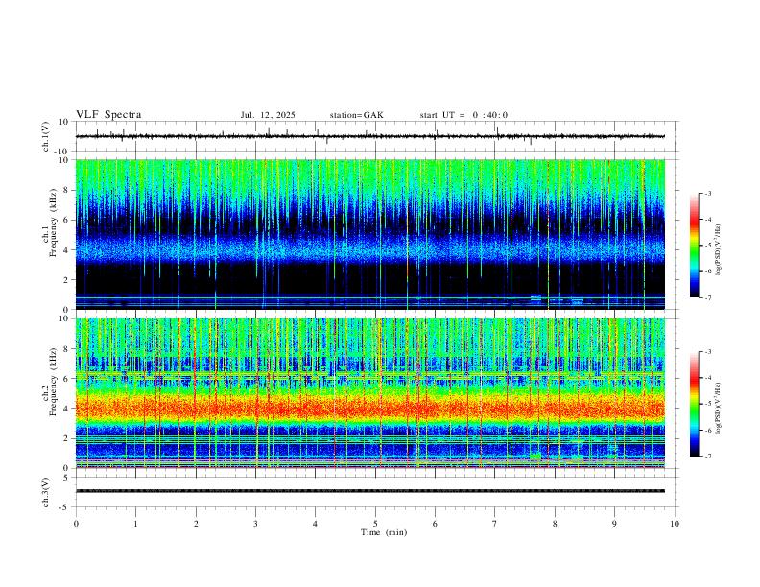This screenshot has width=760, height=587.
Task: Click the 'Time (min)' axis label
Action: click(x=384, y=532)
